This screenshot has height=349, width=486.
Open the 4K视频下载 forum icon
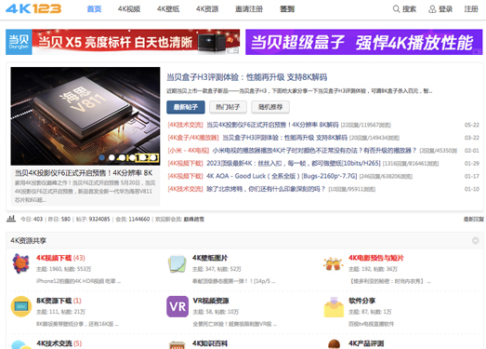tap(20, 263)
